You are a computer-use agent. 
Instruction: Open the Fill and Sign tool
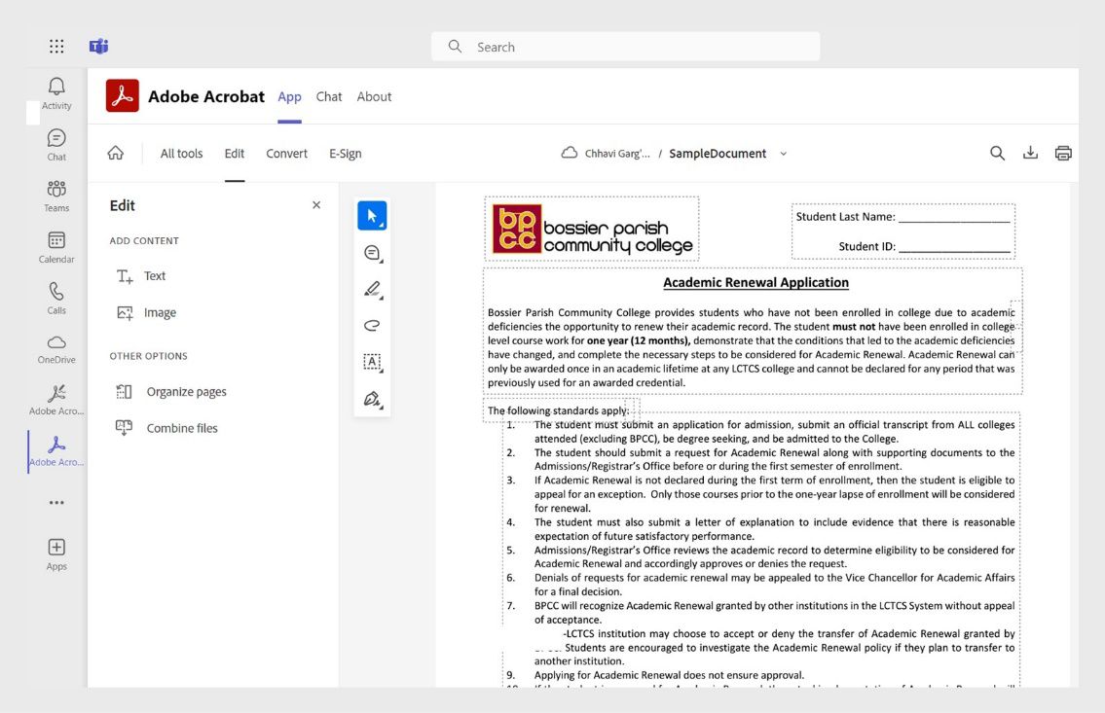[371, 398]
